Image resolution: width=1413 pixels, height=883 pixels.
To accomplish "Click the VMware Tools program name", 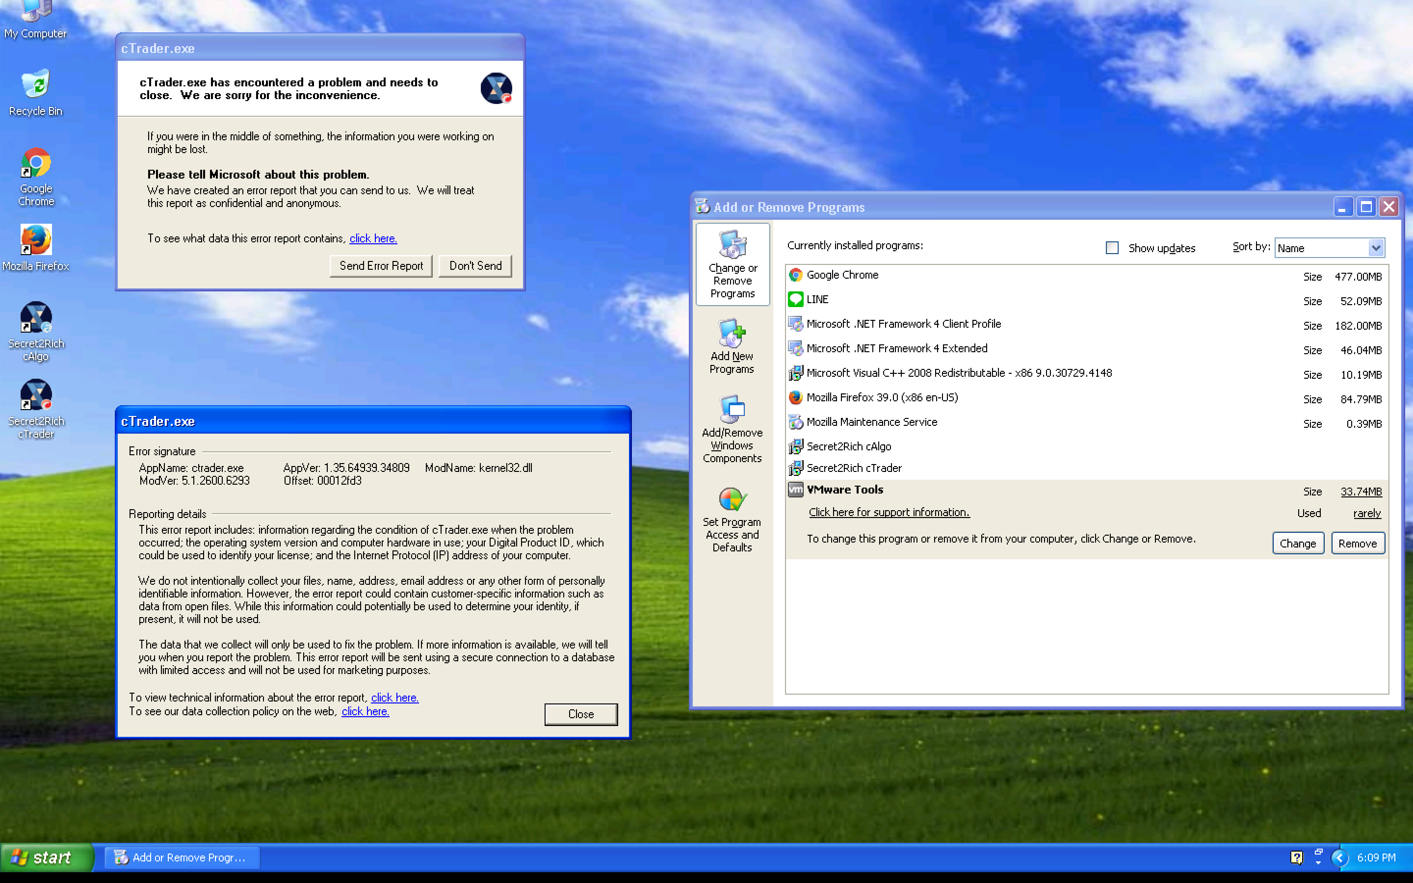I will tap(844, 490).
